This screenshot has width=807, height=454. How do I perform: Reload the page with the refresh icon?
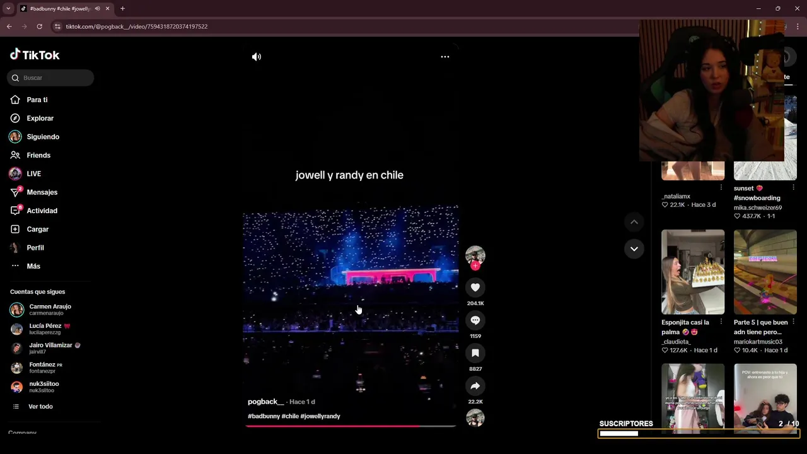click(39, 26)
